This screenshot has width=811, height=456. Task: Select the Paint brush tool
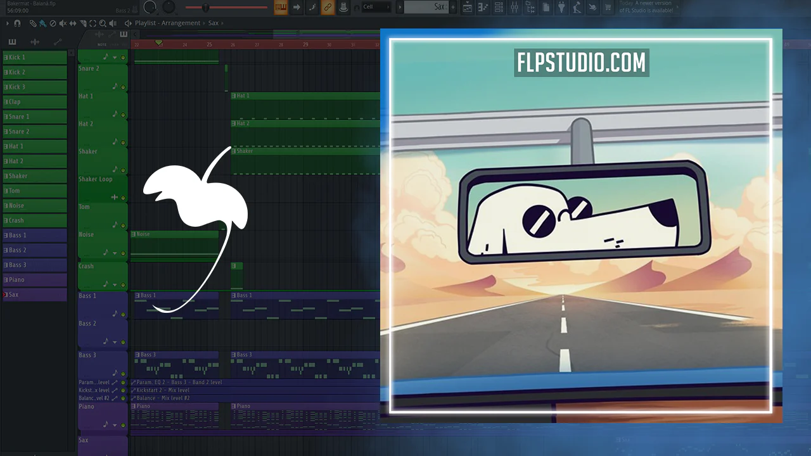click(42, 23)
